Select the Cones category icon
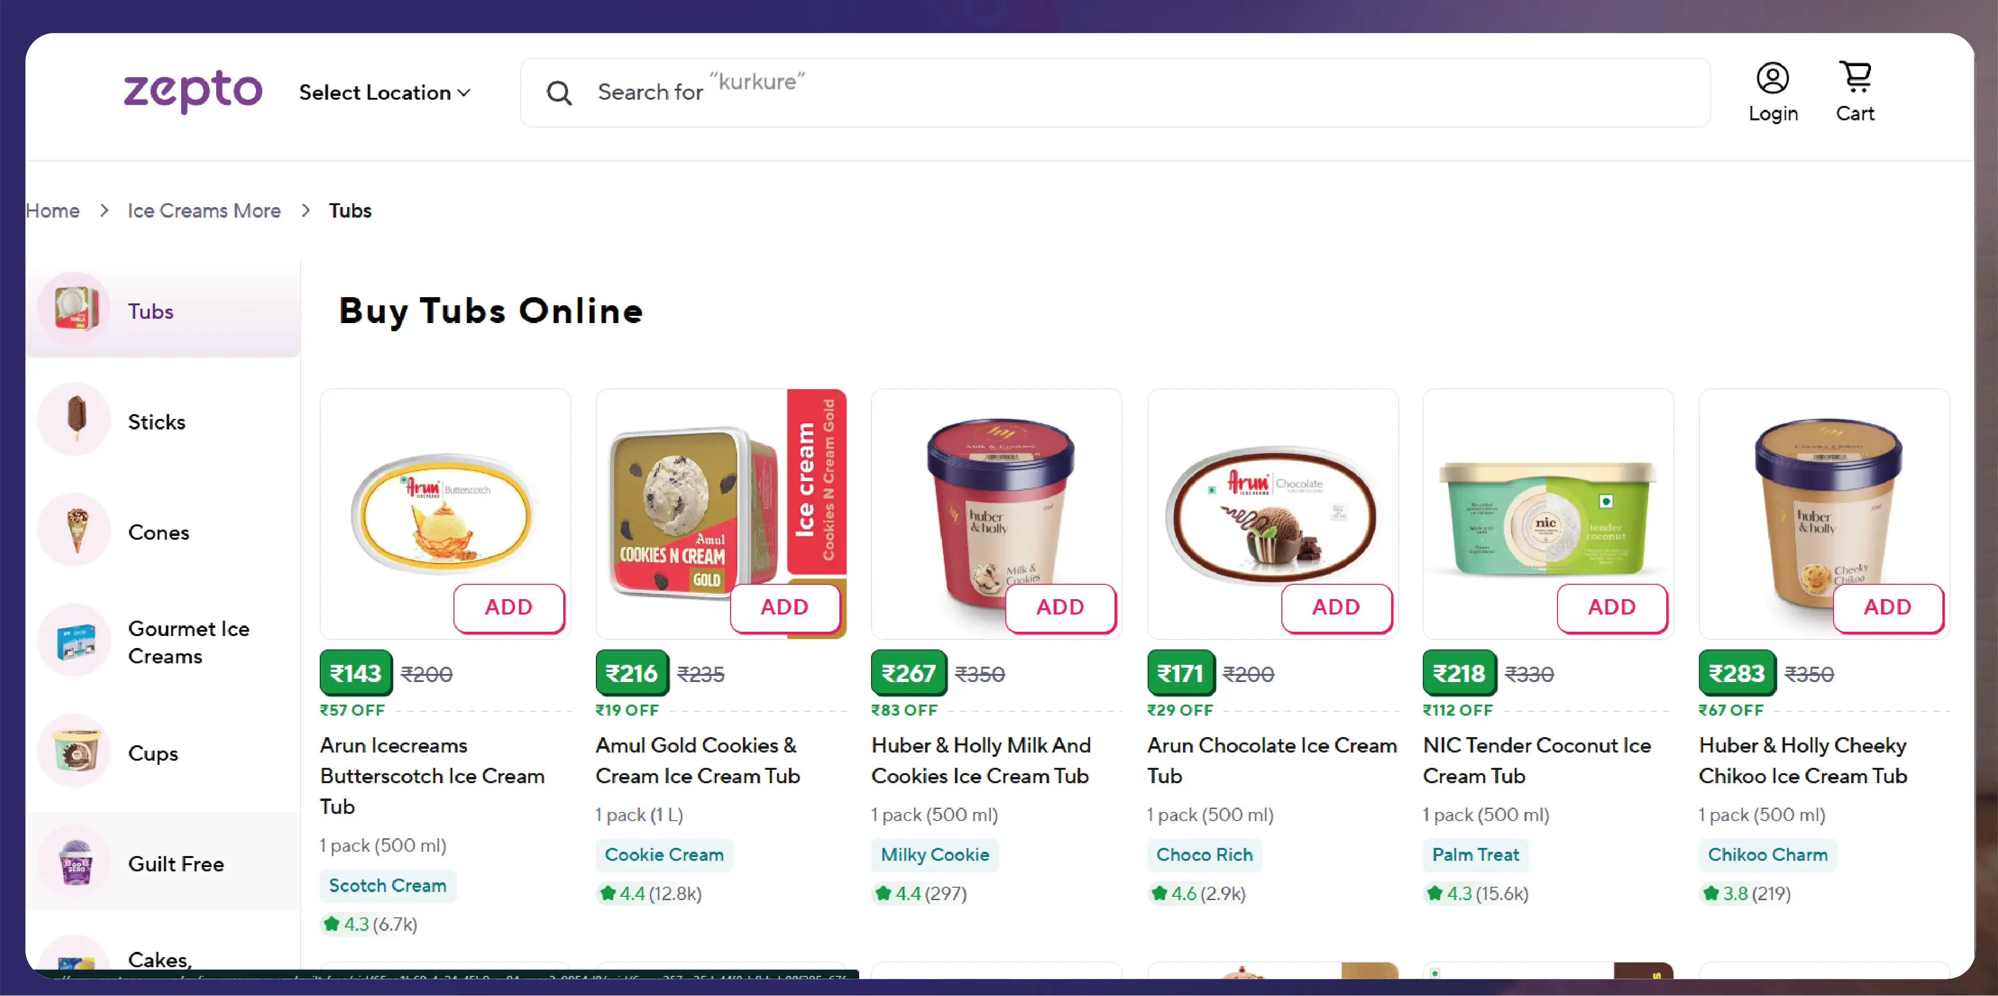 [x=75, y=531]
